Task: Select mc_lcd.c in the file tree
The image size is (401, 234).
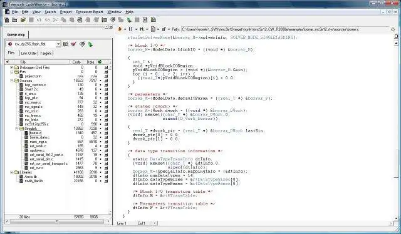Action: tap(31, 120)
